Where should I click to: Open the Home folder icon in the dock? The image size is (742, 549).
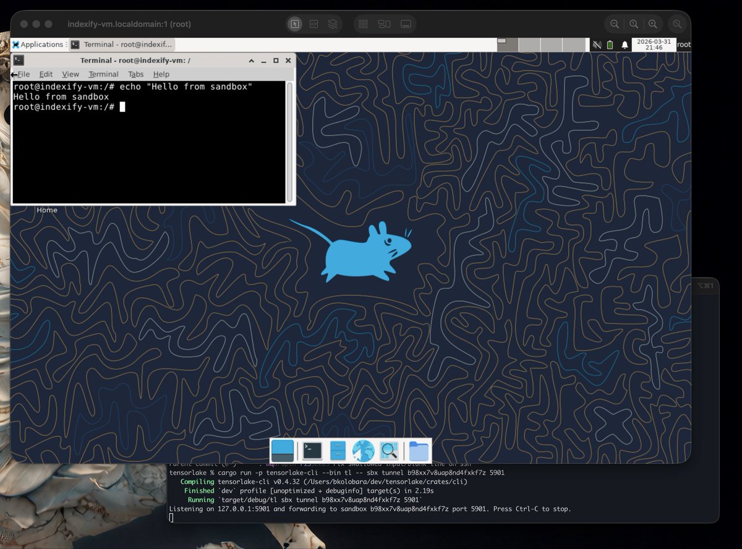419,451
